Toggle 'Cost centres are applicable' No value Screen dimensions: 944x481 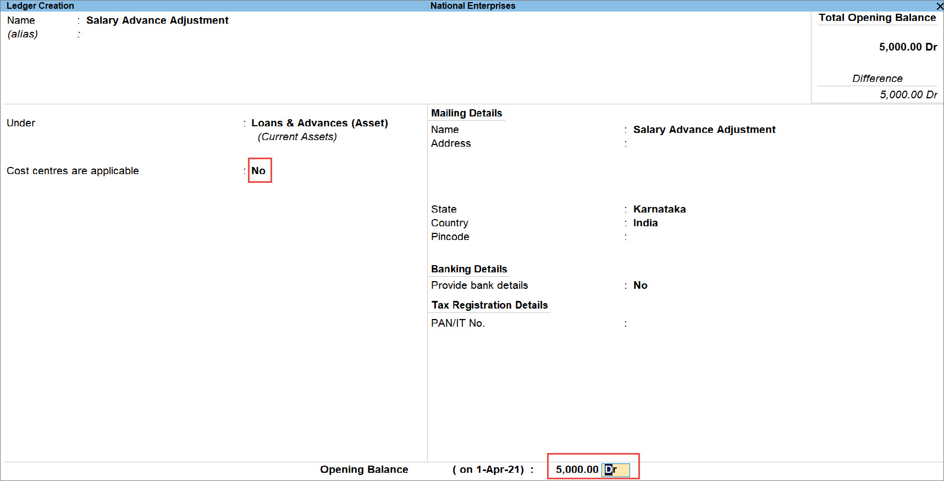pos(258,171)
